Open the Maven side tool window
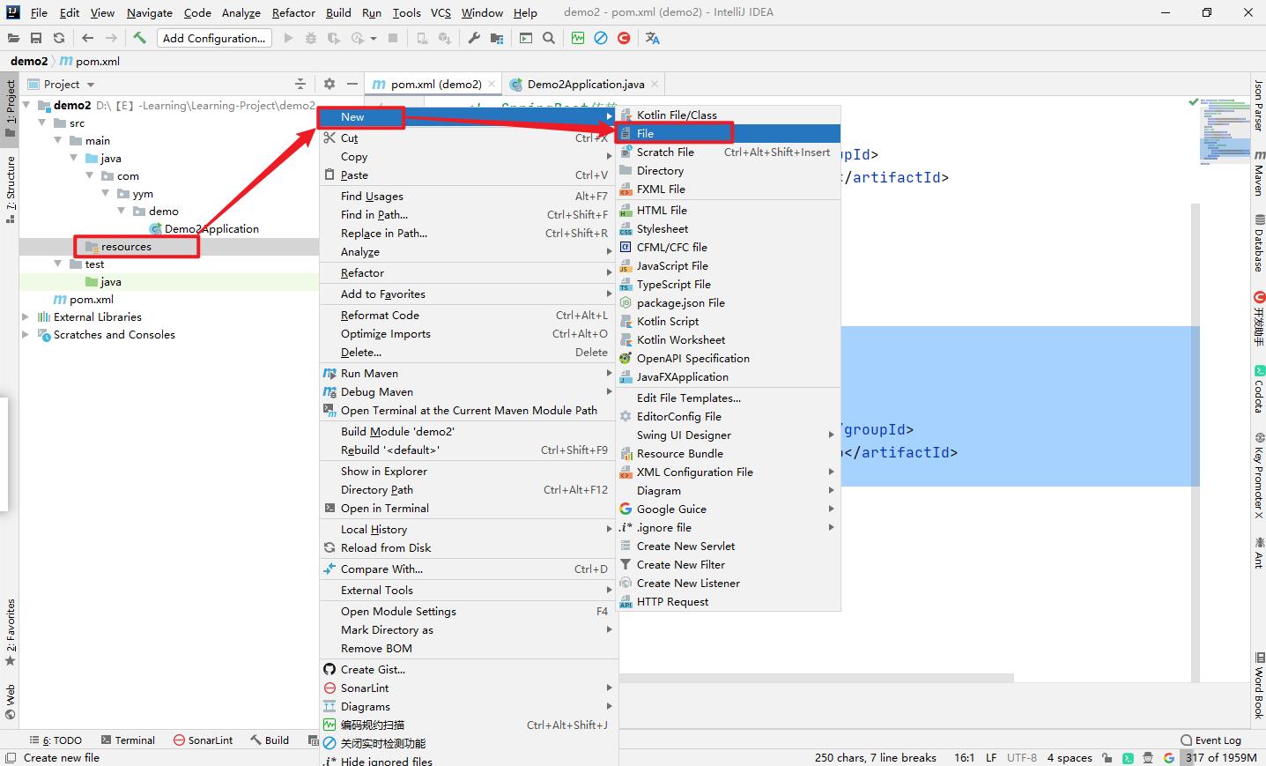The width and height of the screenshot is (1266, 766). 1259,173
